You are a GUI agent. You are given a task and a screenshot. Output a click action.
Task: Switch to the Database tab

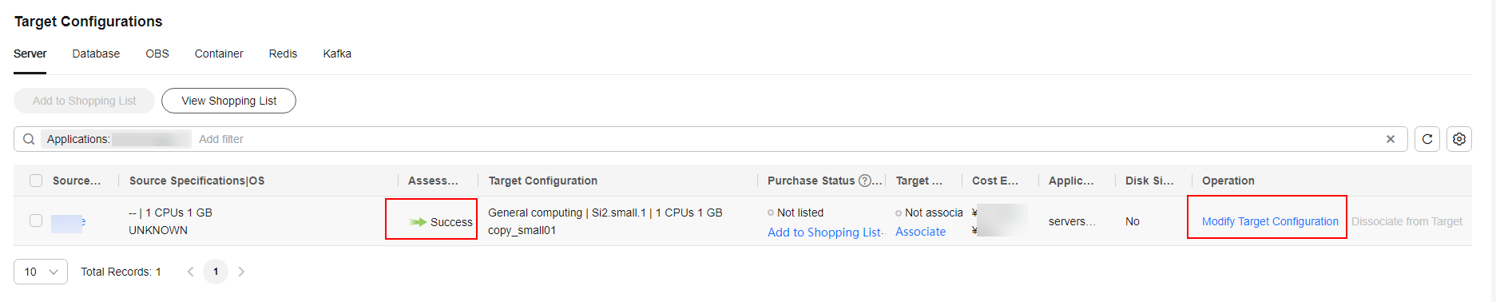(96, 54)
